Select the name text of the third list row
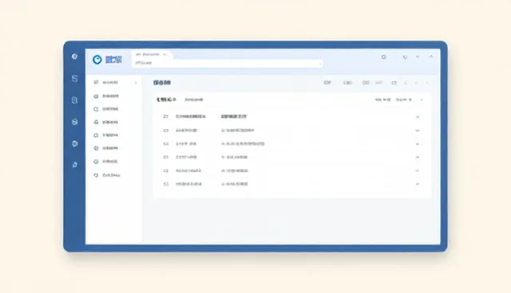Screen dimensions: 511x293 click(x=186, y=144)
